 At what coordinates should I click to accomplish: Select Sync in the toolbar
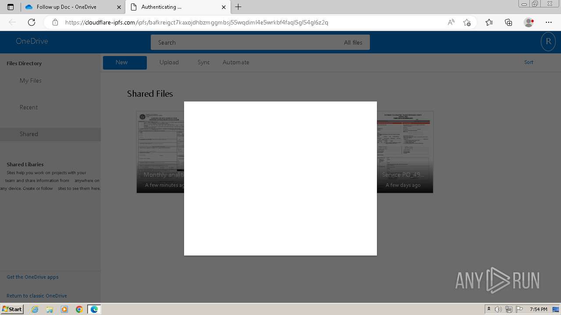(203, 62)
